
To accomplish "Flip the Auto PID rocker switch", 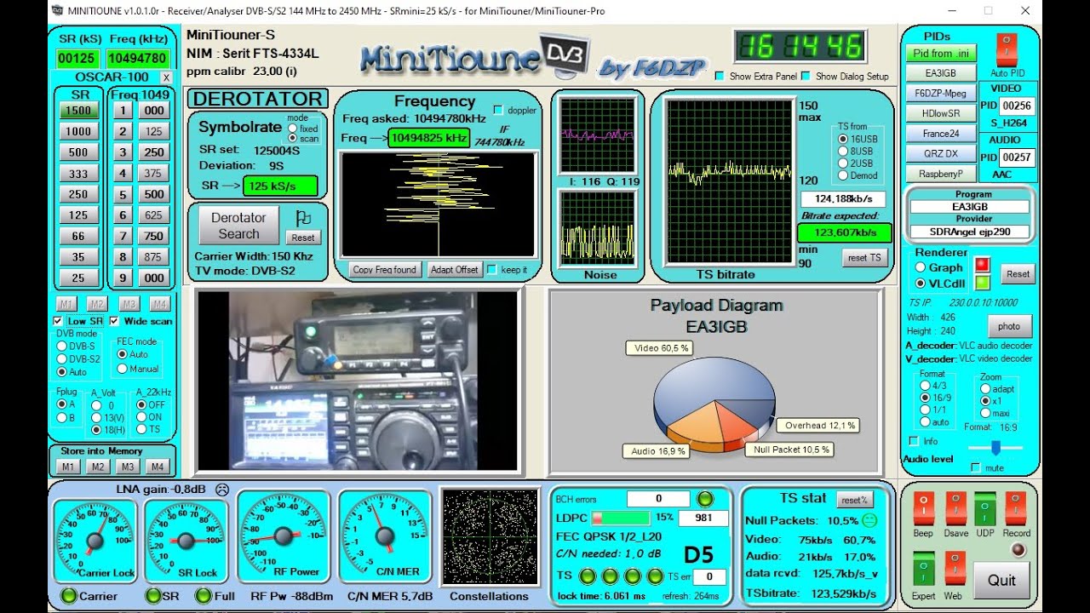I will [1007, 49].
